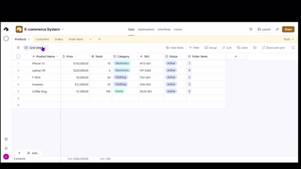Click the Airtable home logo icon
301x169 pixels.
click(x=6, y=29)
